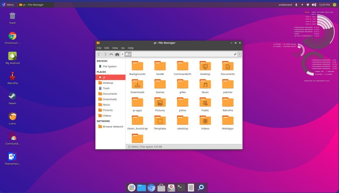Toggle path edit mode with pencil icon
The height and width of the screenshot is (193, 339).
click(235, 54)
